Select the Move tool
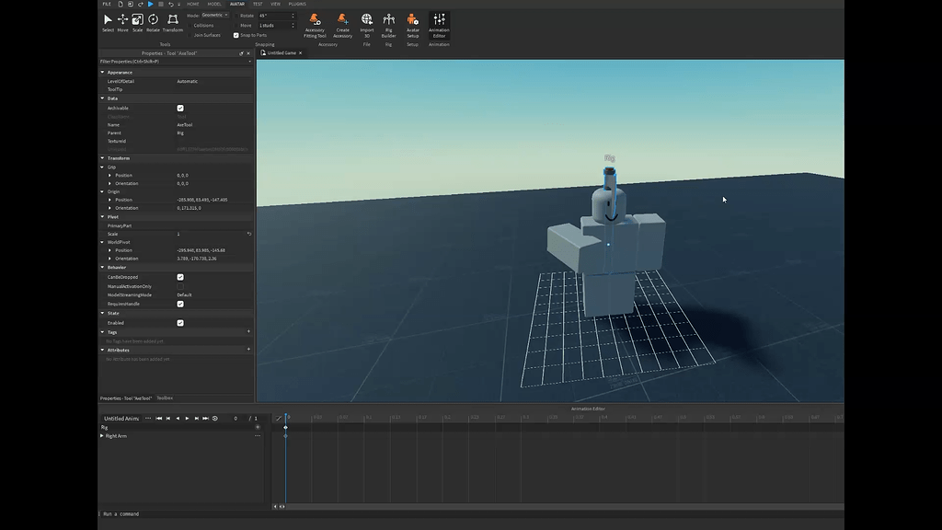 tap(121, 19)
